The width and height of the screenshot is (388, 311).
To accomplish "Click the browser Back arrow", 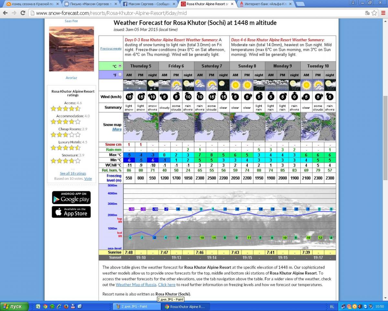I will (x=5, y=13).
